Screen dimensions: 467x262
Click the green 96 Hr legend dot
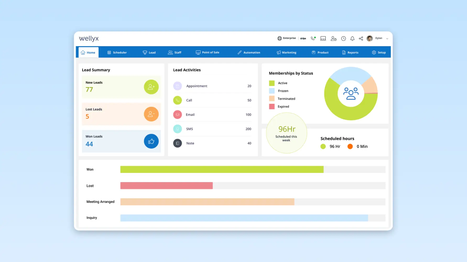click(323, 146)
